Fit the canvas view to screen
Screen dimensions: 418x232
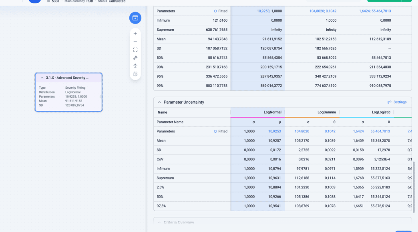click(135, 50)
